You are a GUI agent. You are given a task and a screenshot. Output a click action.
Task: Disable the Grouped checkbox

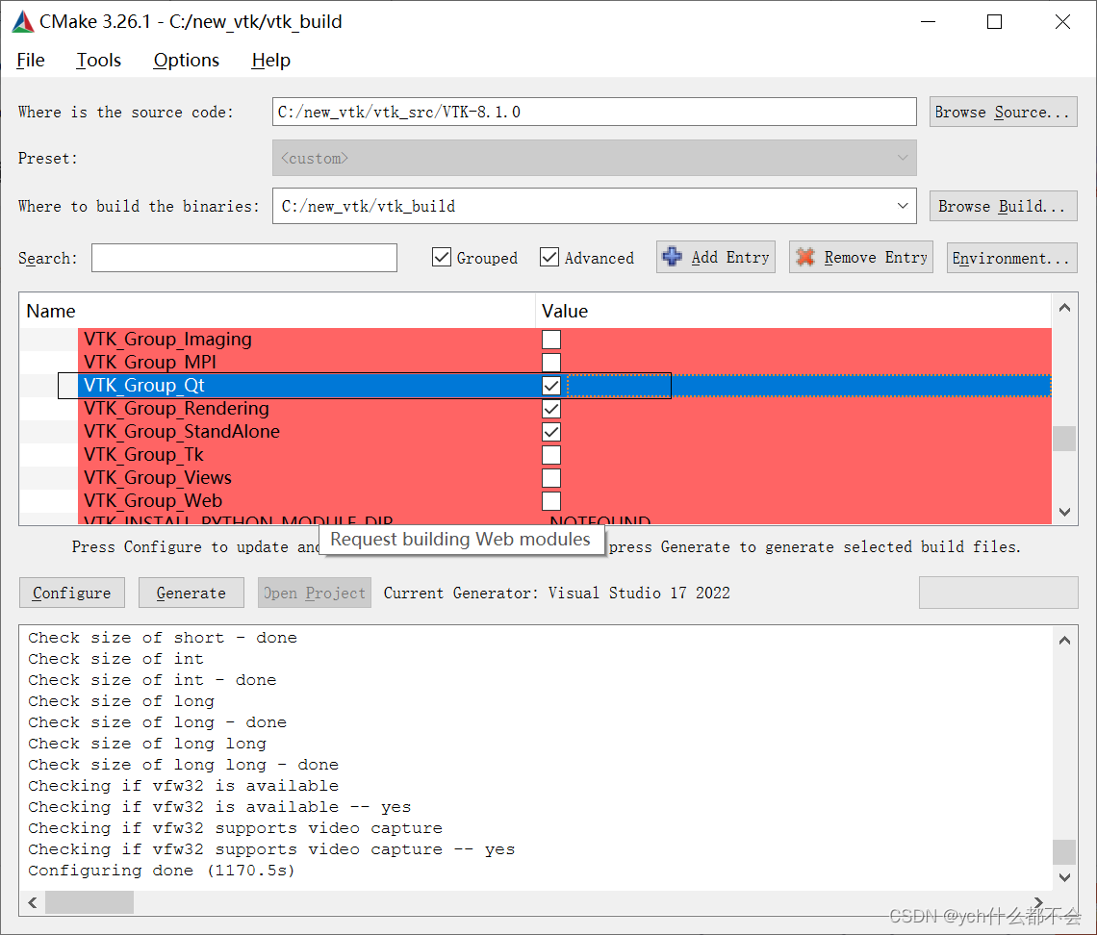click(x=441, y=257)
